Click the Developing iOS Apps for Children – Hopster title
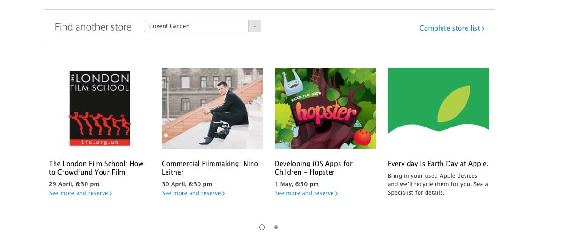 point(314,168)
